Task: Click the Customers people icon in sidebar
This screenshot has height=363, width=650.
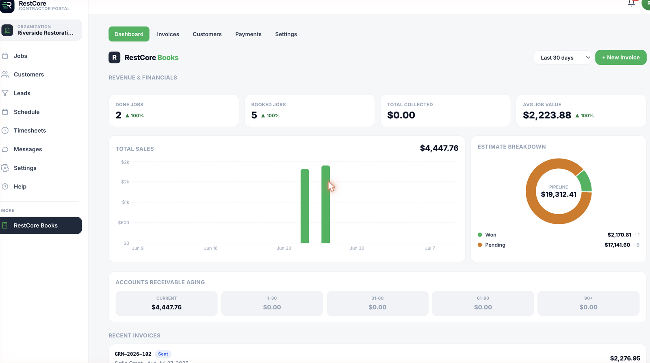Action: point(5,75)
